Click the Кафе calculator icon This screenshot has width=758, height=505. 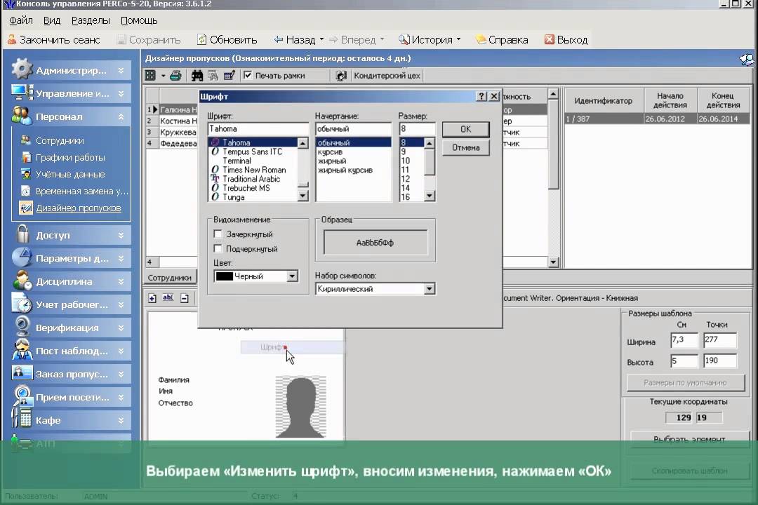coord(22,419)
